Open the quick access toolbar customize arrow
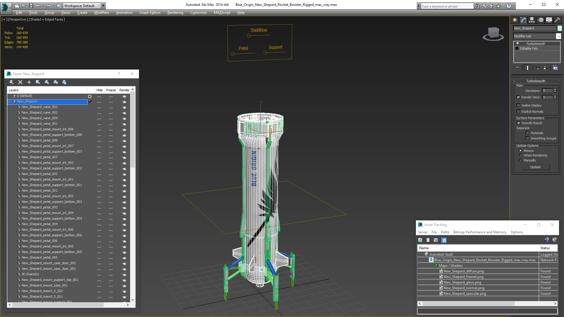The width and height of the screenshot is (564, 317). (x=103, y=6)
